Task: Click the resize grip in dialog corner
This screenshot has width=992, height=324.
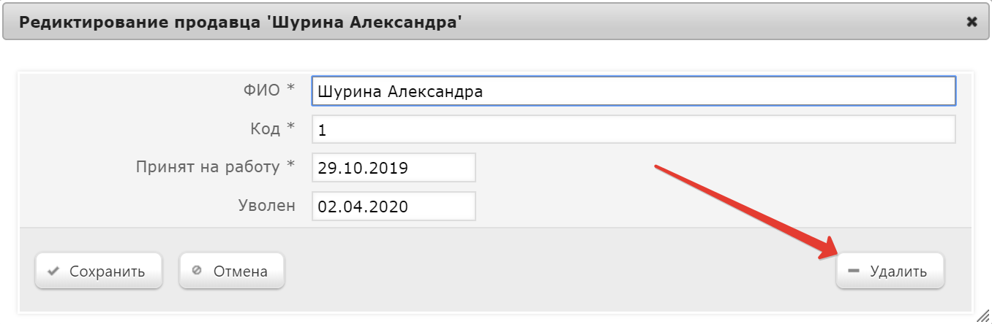Action: click(982, 314)
